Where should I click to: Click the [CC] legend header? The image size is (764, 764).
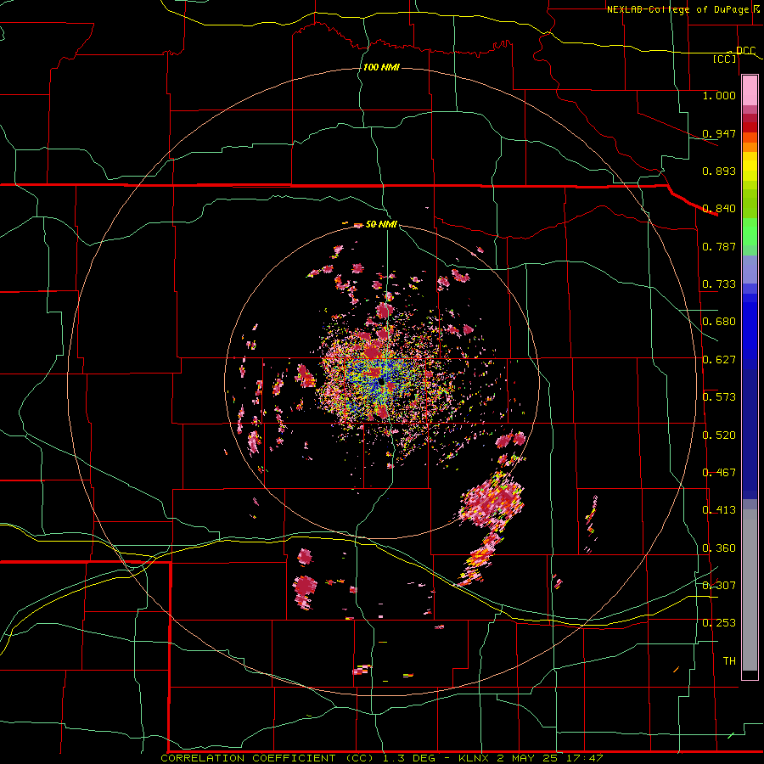coord(725,59)
